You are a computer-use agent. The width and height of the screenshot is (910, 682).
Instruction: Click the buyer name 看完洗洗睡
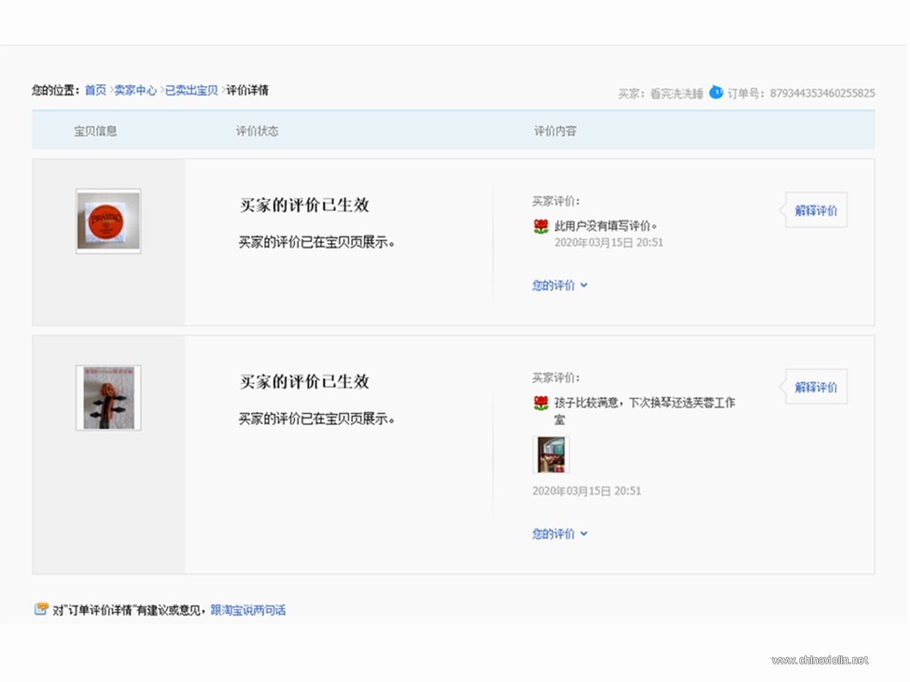(x=676, y=93)
